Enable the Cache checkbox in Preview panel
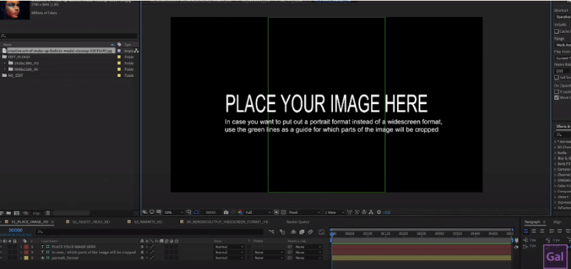571x269 pixels. [x=556, y=31]
